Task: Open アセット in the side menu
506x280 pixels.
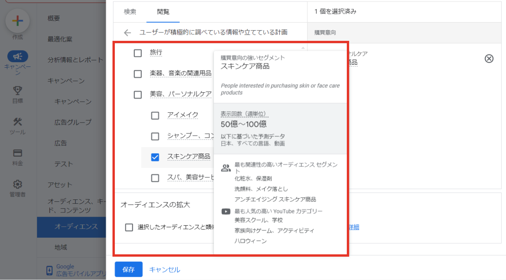Action: tap(60, 184)
